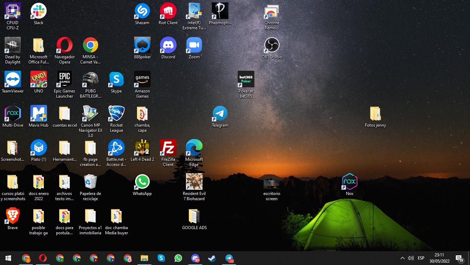Expand the hidden system tray icons chevron
This screenshot has width=470, height=265.
[x=402, y=258]
